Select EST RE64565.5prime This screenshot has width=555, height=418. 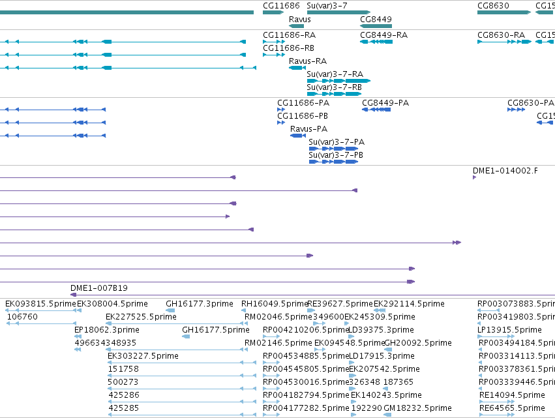pyautogui.click(x=497, y=415)
